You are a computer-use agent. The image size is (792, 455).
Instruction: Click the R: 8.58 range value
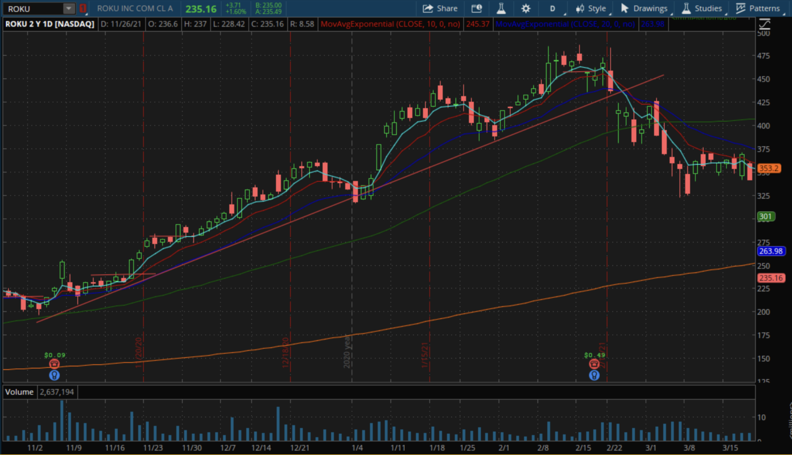302,24
